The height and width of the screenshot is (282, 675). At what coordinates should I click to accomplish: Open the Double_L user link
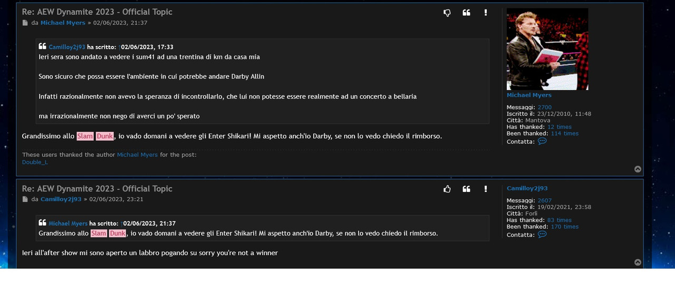pos(35,162)
